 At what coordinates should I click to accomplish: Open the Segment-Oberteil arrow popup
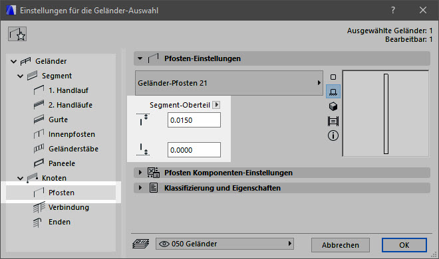216,105
